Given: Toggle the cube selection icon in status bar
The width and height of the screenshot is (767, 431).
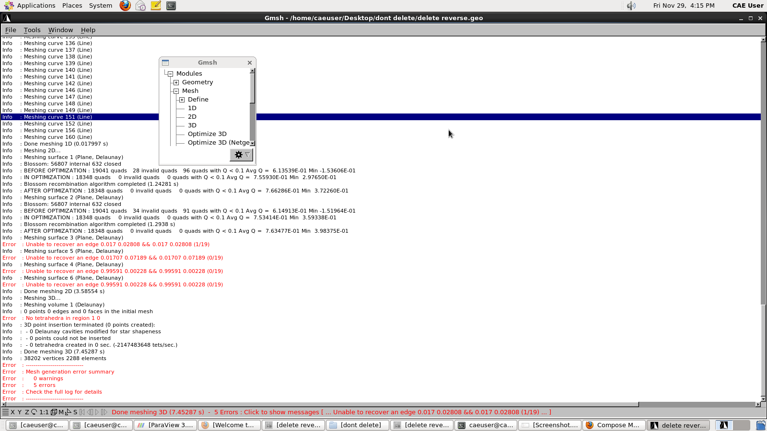Looking at the screenshot, I should (54, 412).
